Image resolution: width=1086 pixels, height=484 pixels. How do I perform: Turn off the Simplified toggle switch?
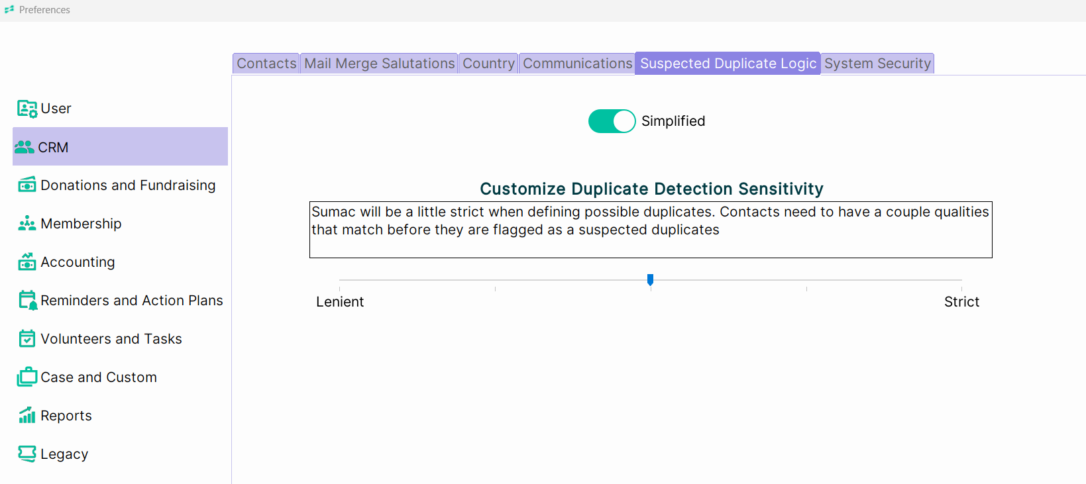[x=612, y=121]
